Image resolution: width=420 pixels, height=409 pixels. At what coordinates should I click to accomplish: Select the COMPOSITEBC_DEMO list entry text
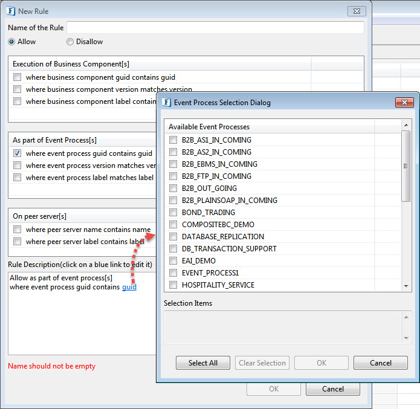tap(218, 225)
